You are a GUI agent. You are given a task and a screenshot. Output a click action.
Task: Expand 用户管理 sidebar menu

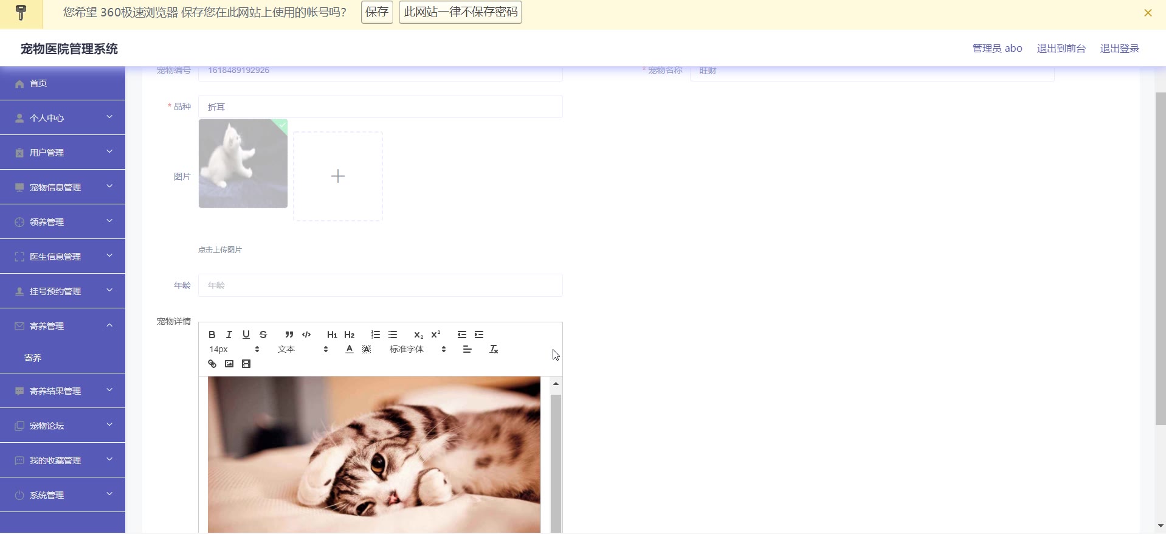(x=63, y=153)
